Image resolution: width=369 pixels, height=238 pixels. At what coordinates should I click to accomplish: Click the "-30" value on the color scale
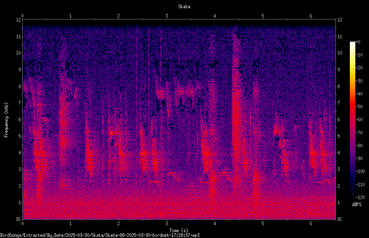pyautogui.click(x=359, y=81)
